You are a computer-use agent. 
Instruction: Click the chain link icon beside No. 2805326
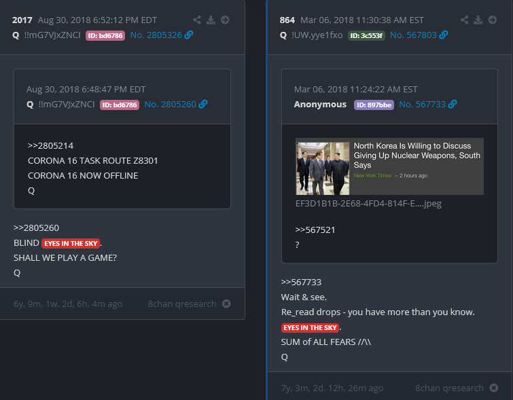189,35
